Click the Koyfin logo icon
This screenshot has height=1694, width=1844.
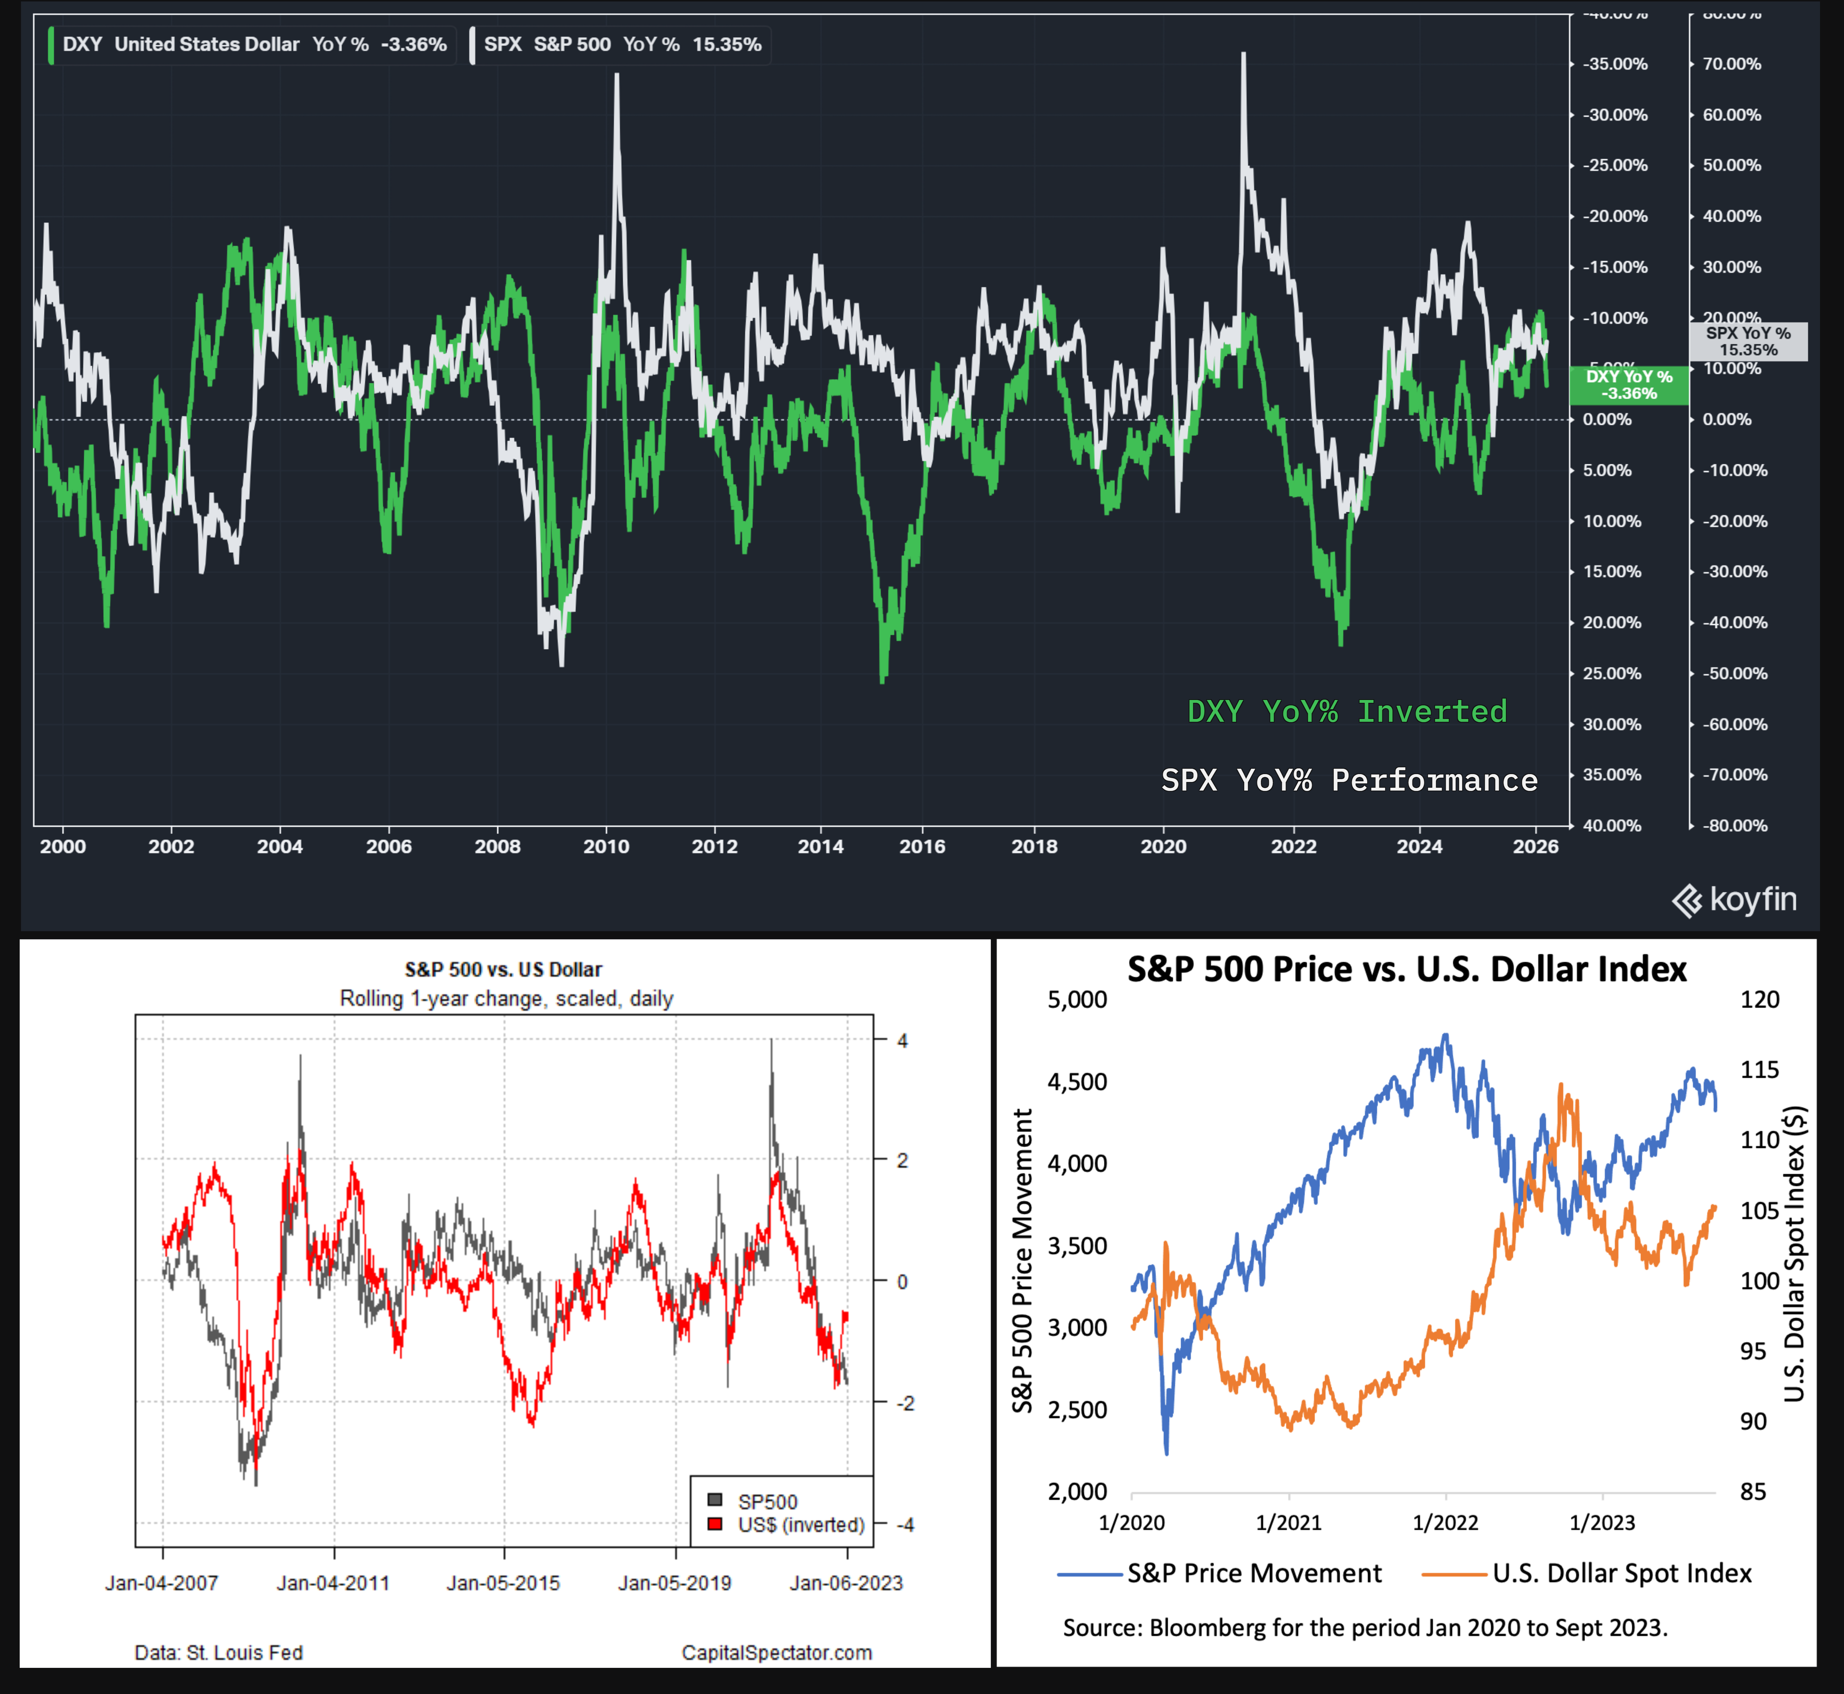pyautogui.click(x=1687, y=900)
